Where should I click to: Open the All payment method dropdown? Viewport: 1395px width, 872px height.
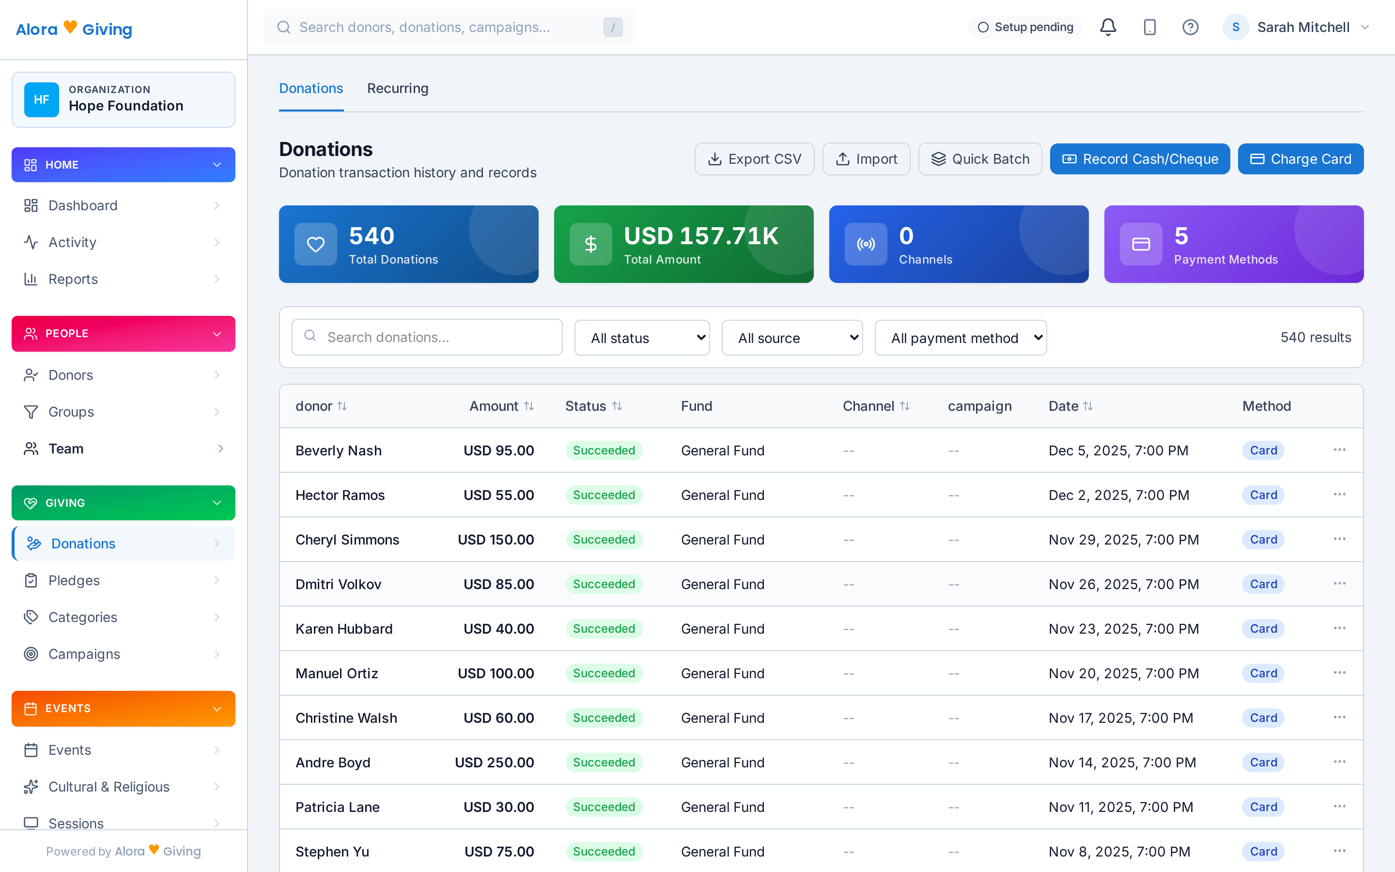pyautogui.click(x=961, y=337)
